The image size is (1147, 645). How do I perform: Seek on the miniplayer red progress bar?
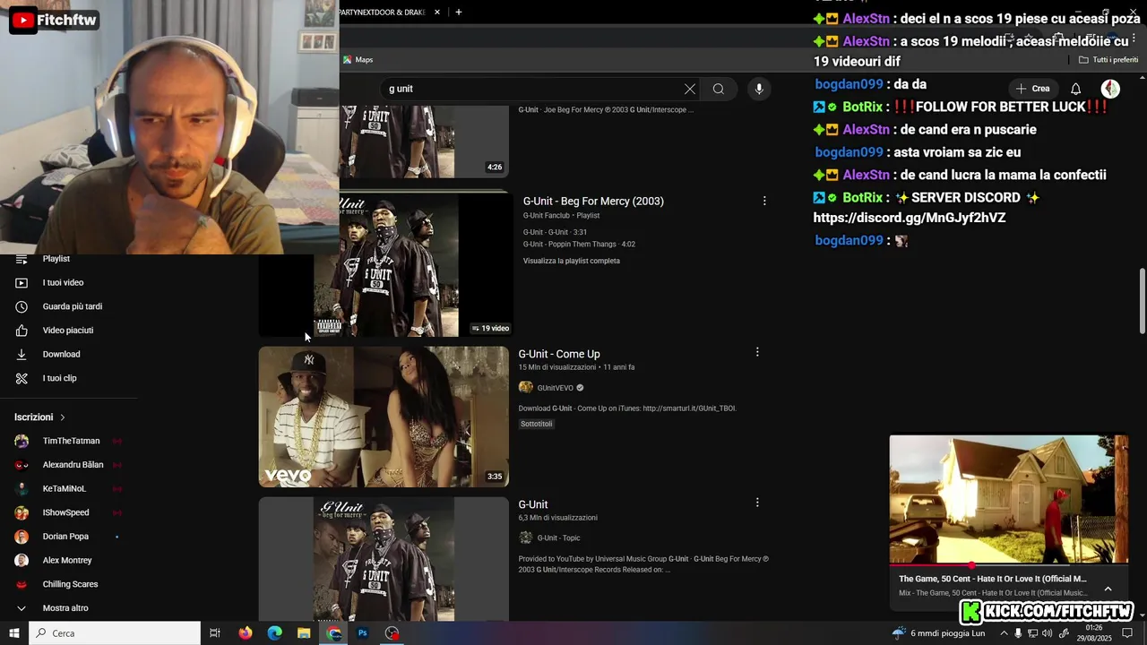coord(1009,565)
